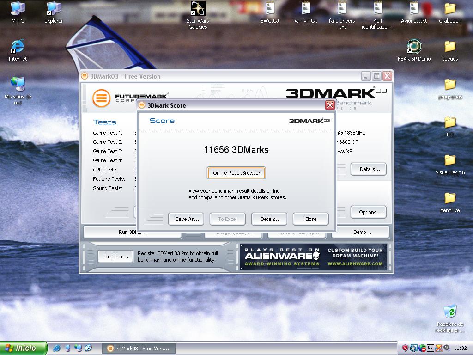473x355 pixels.
Task: Click the Online ResultBrowser button
Action: click(236, 173)
